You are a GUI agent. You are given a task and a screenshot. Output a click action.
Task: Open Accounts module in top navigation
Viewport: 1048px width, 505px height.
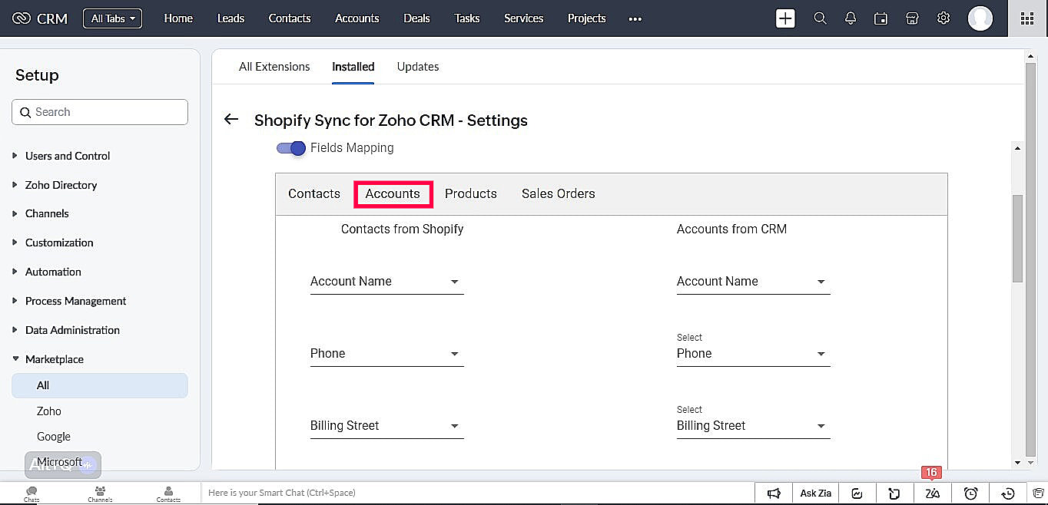[x=357, y=18]
